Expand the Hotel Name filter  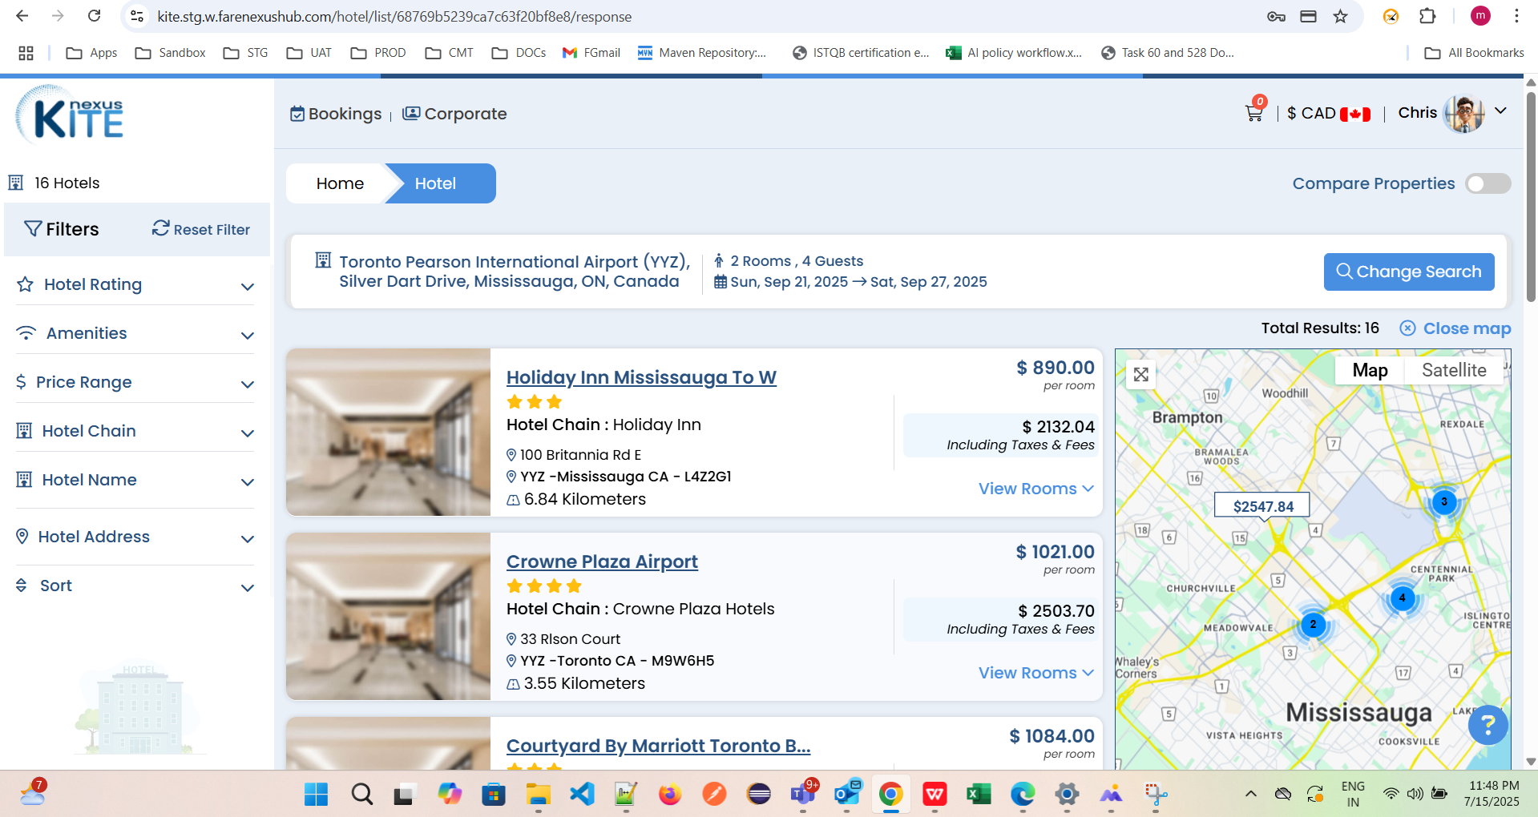pyautogui.click(x=135, y=481)
